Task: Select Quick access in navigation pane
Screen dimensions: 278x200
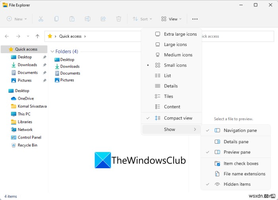Action: (x=24, y=49)
